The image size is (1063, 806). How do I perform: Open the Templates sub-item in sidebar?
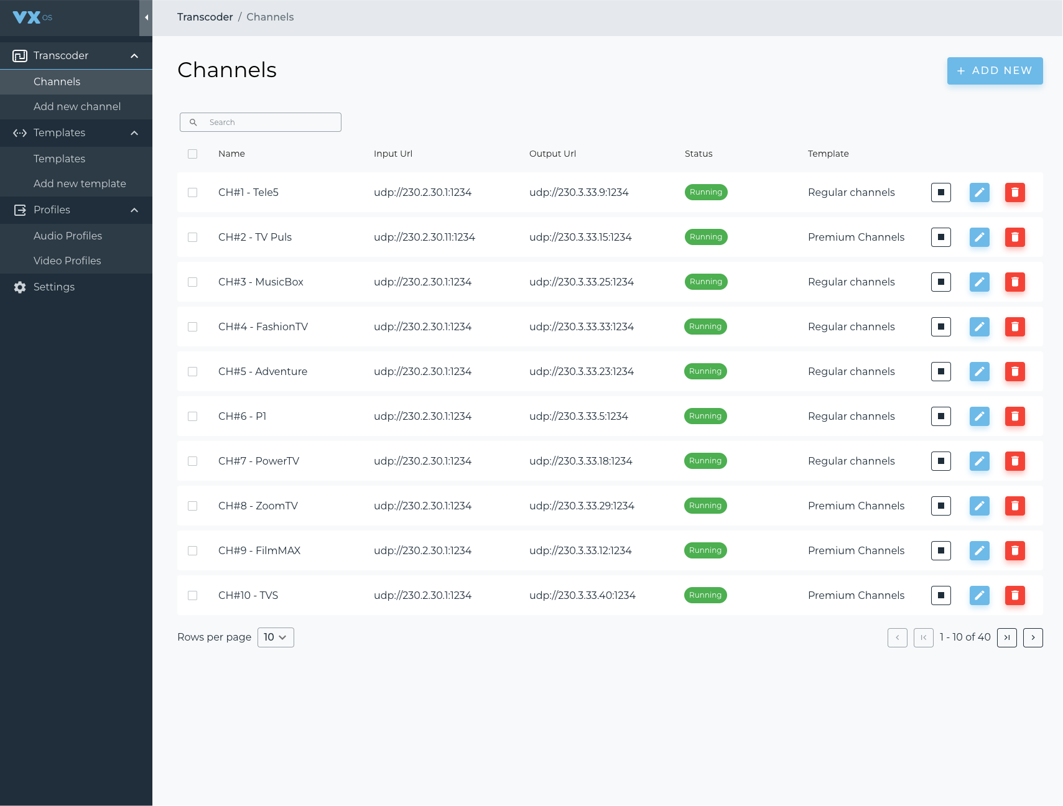76,159
